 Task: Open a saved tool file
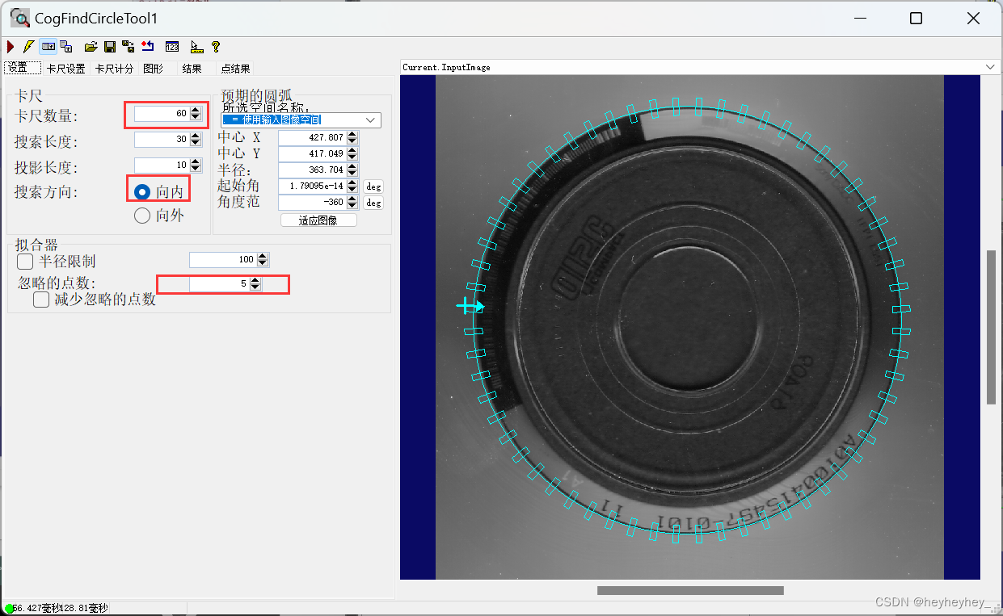(x=91, y=46)
